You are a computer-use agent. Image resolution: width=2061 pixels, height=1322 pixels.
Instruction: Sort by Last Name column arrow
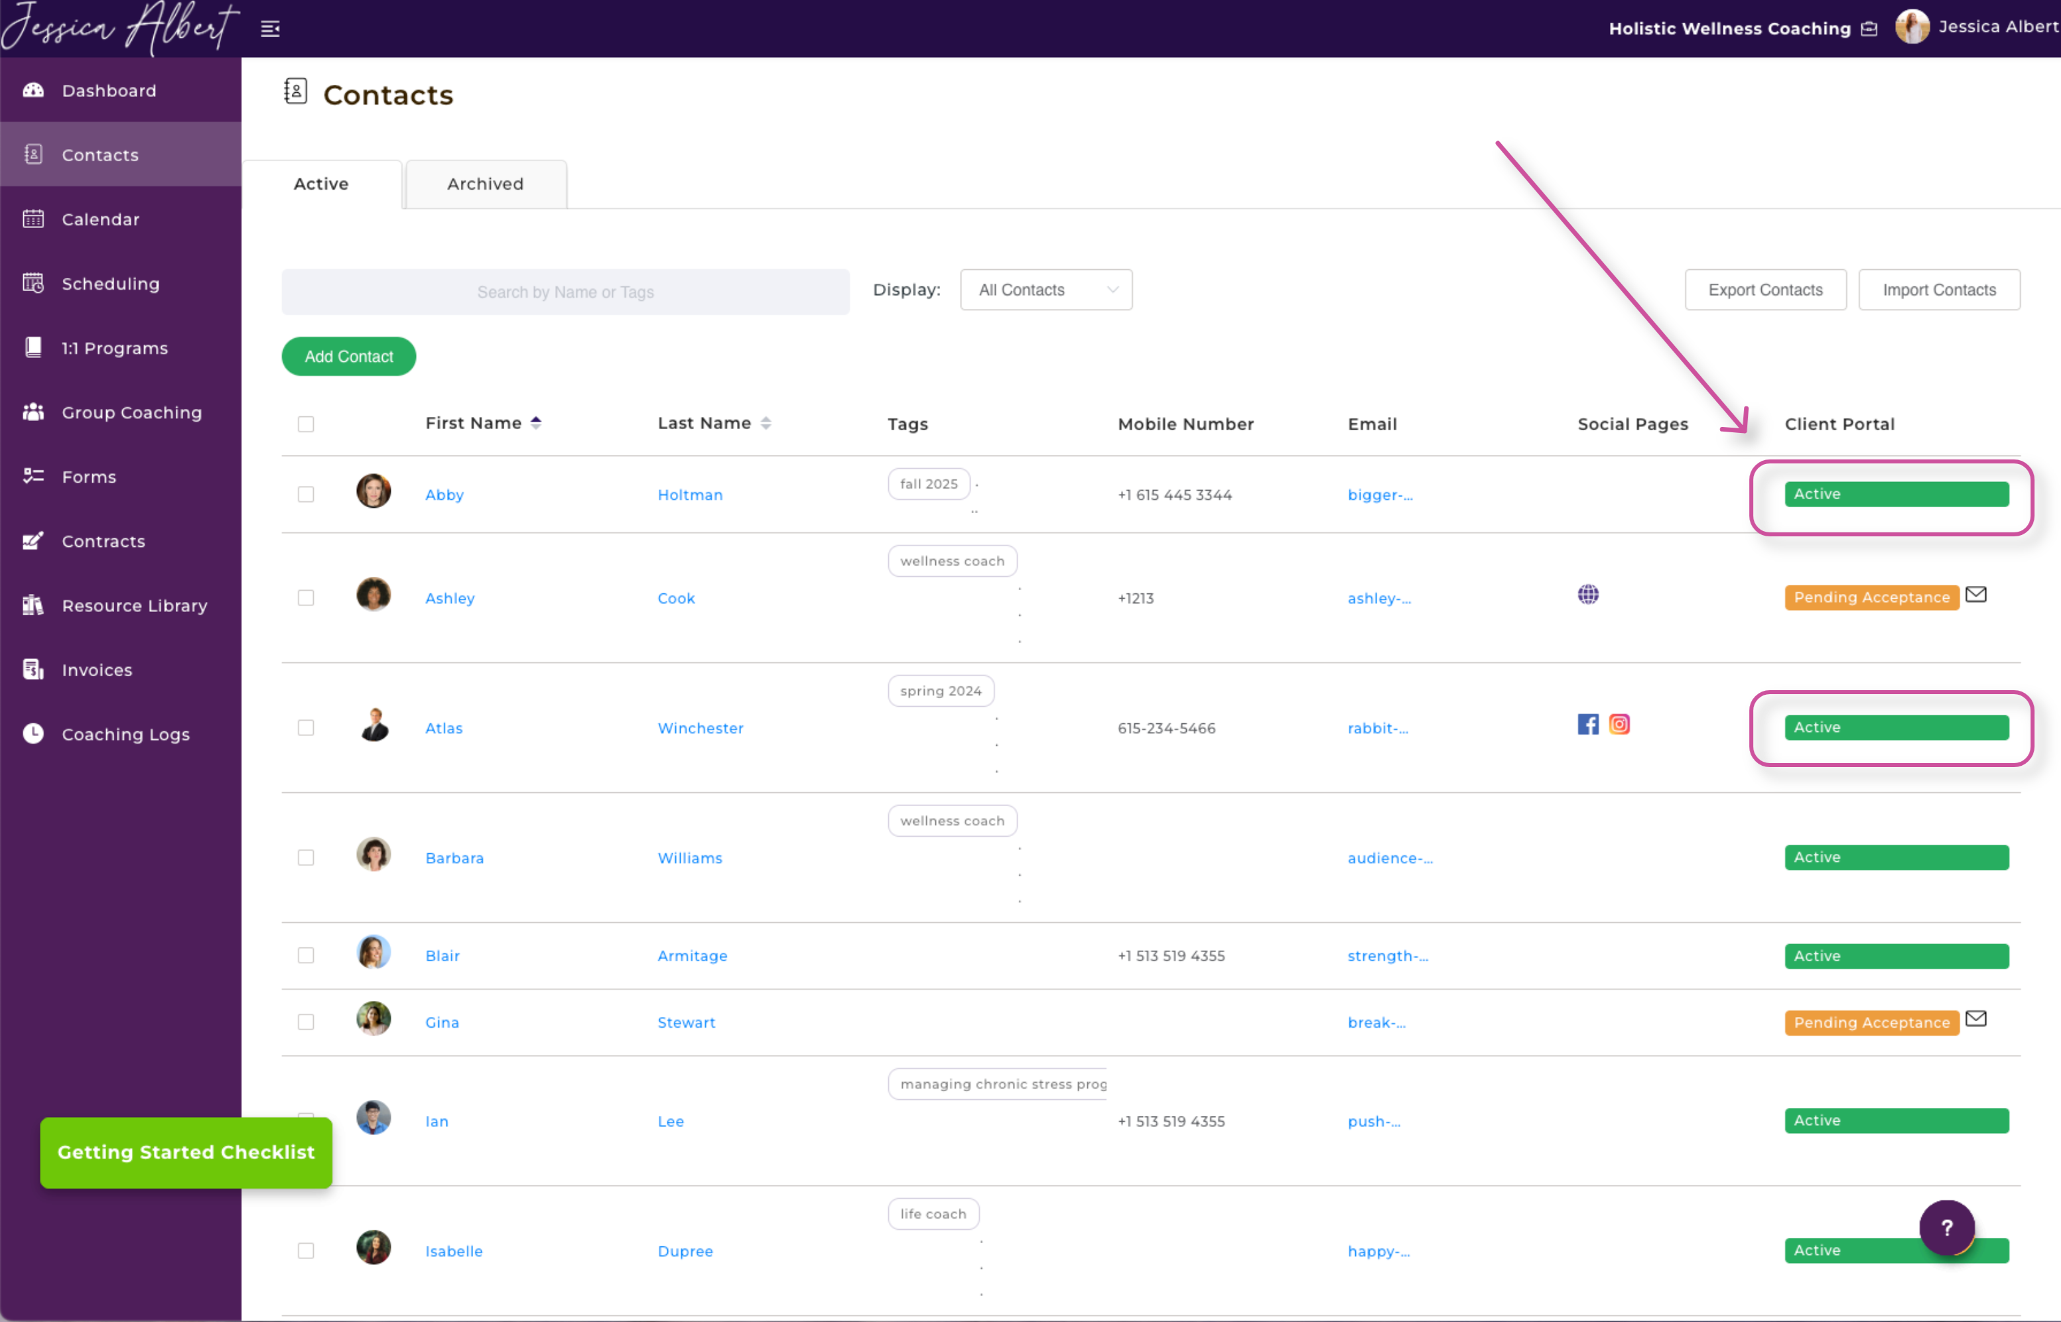(766, 423)
